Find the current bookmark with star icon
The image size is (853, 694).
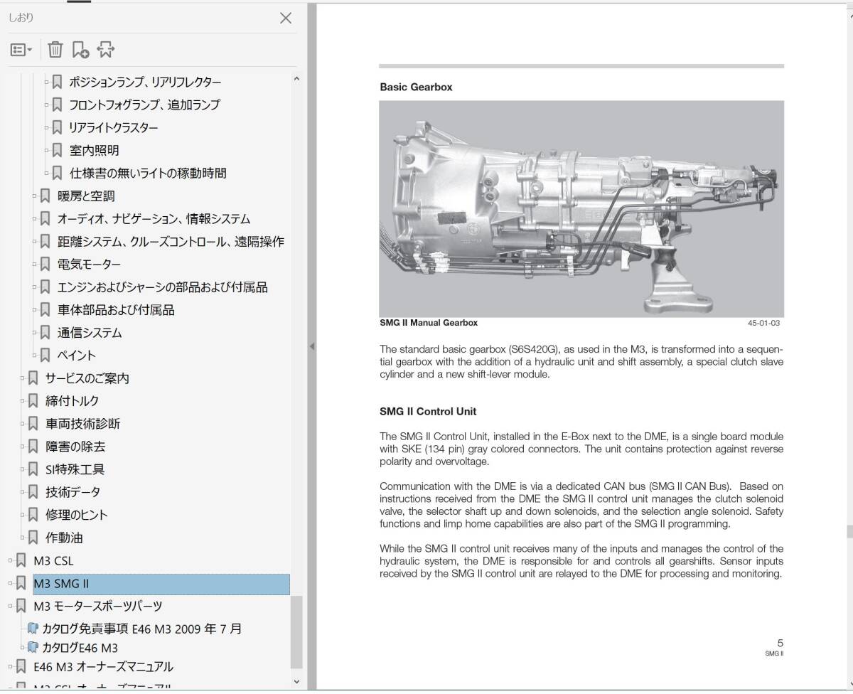105,50
